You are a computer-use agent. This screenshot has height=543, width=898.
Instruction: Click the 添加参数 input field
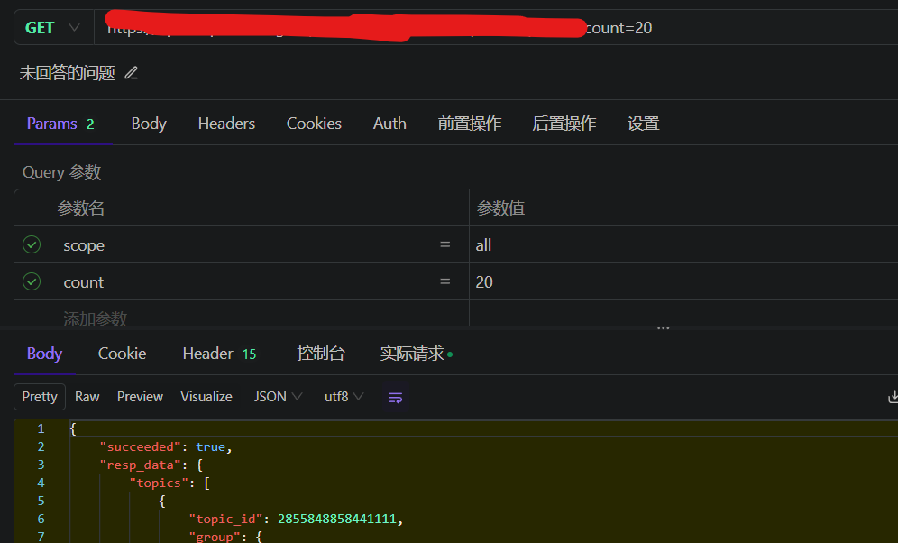click(x=243, y=318)
